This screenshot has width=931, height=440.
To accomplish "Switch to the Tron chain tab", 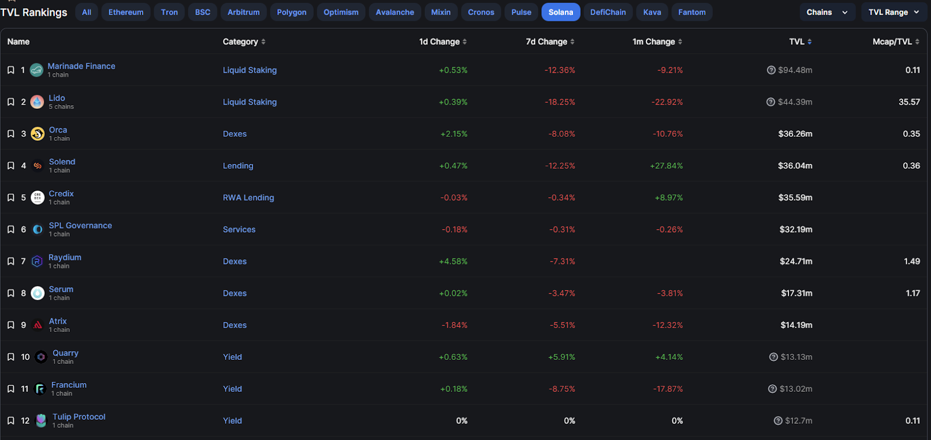I will click(169, 12).
